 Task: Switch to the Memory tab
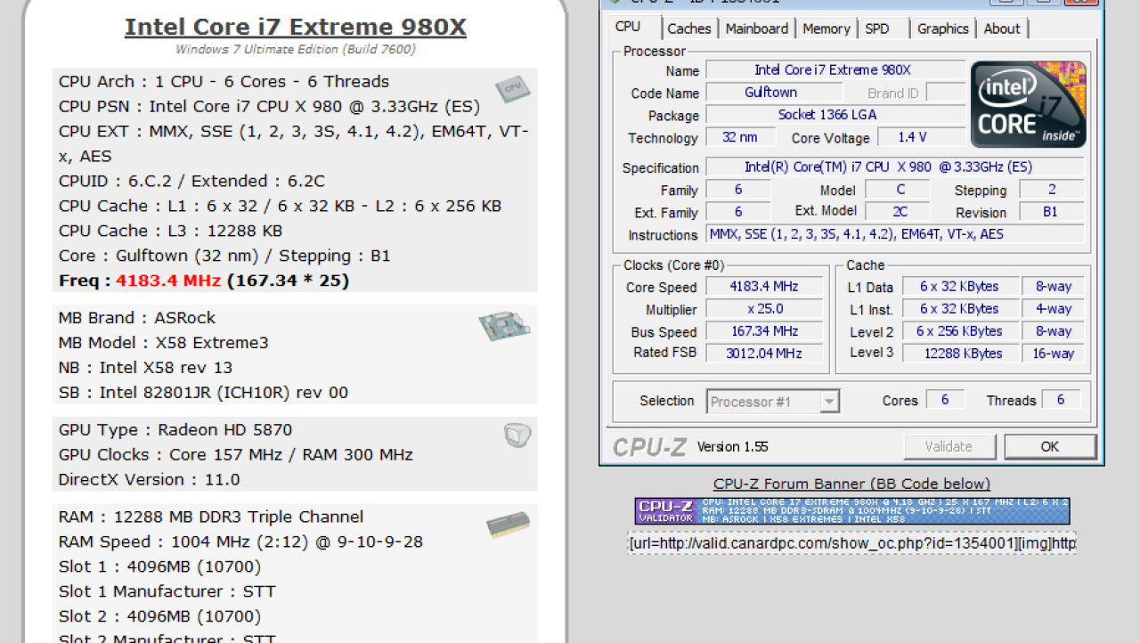click(826, 28)
